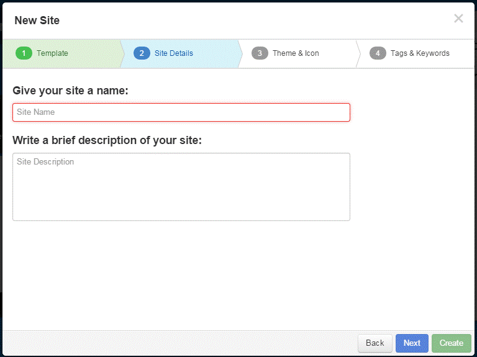Screen dimensions: 477x357
Task: Click the arrow divider after Theme & Icon step
Action: tap(358, 53)
